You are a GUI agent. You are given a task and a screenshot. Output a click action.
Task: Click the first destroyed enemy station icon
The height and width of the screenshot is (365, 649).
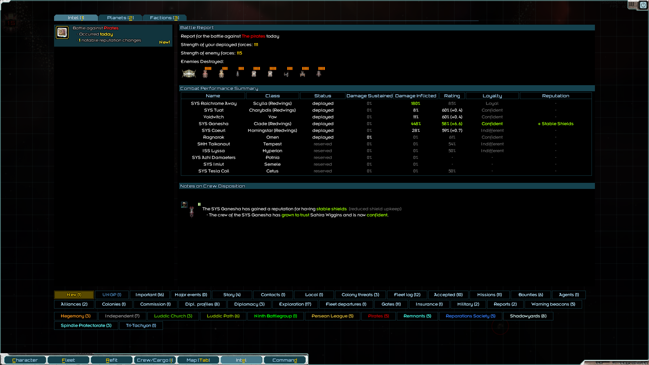click(189, 73)
